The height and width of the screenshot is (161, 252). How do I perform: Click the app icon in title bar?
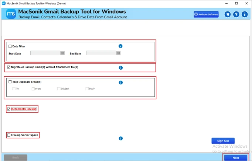point(4,3)
